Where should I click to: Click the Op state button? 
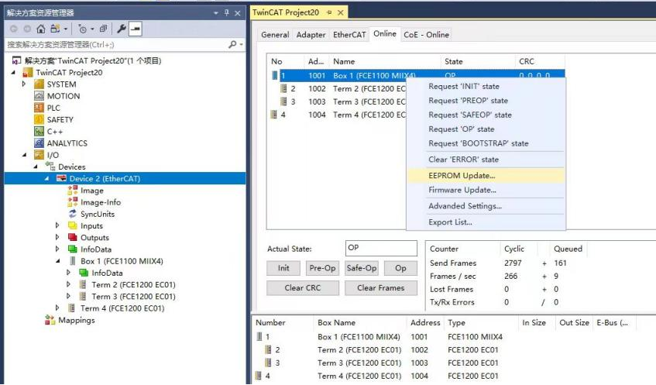[400, 268]
